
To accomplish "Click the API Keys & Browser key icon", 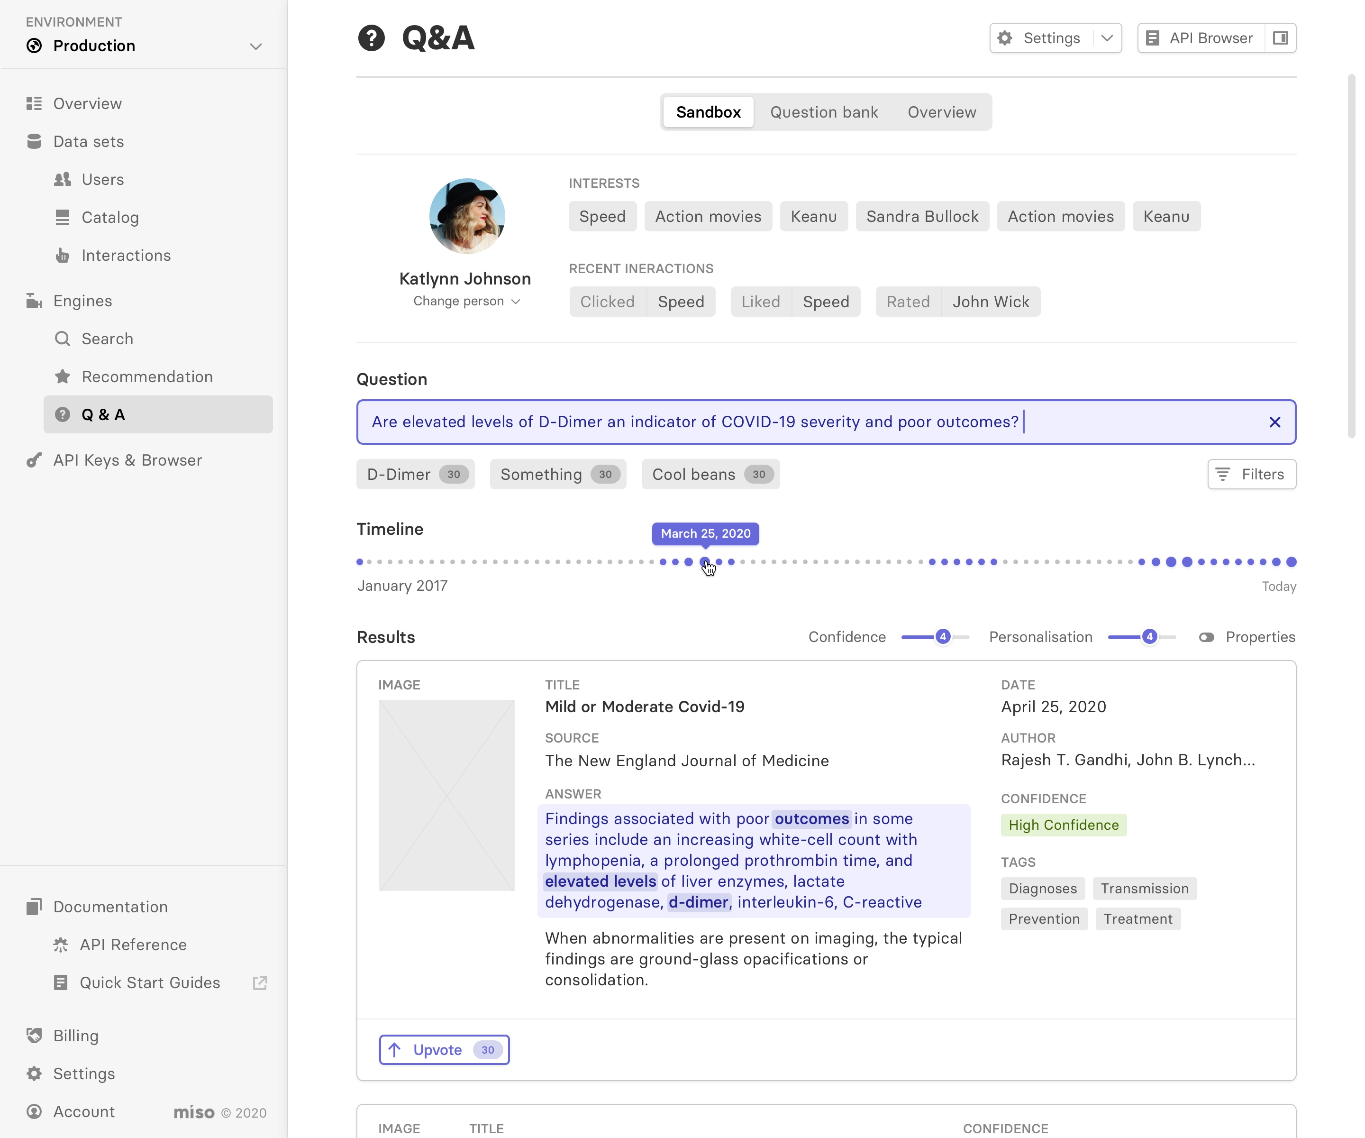I will [34, 460].
